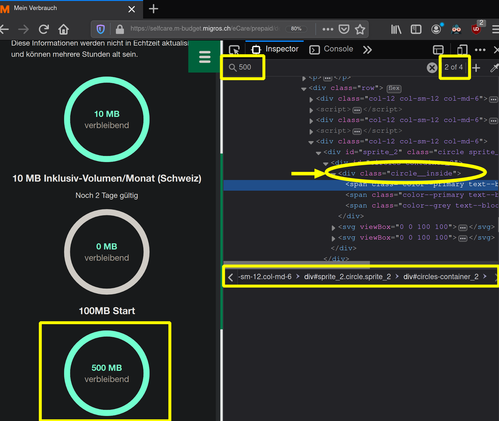
Task: Open the glasses extension icon
Action: point(456,30)
